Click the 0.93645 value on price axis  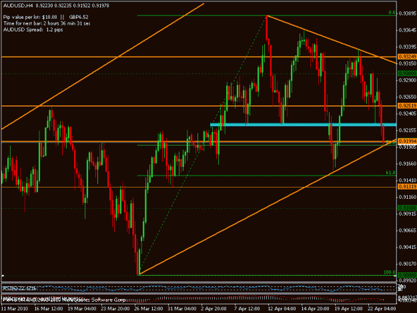click(408, 30)
